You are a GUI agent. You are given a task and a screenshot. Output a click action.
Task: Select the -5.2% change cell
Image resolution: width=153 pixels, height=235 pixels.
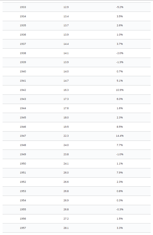pyautogui.click(x=120, y=7)
